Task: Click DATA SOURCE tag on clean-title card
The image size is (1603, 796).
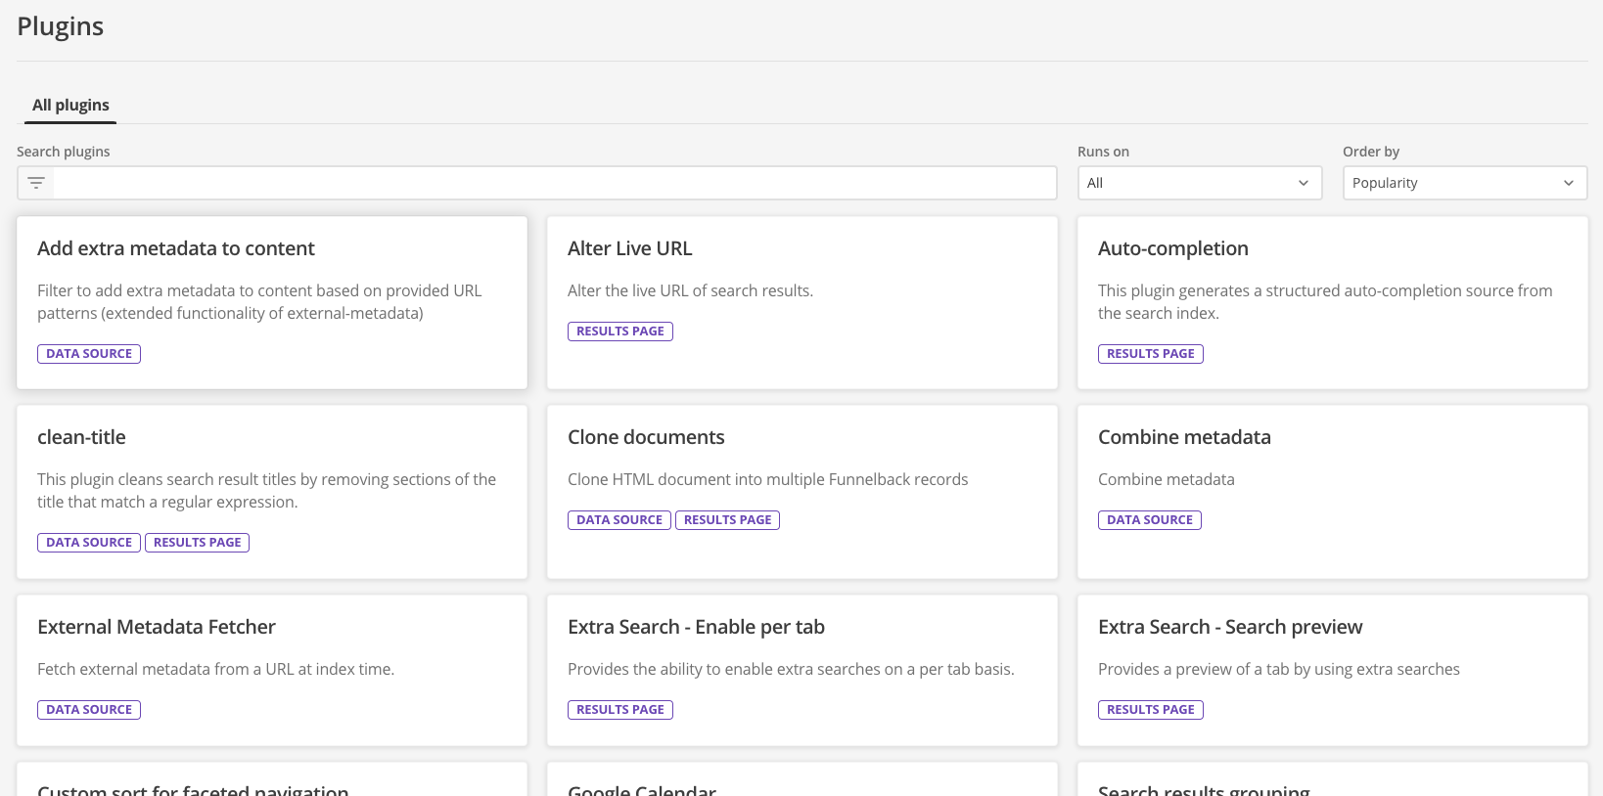Action: tap(89, 543)
